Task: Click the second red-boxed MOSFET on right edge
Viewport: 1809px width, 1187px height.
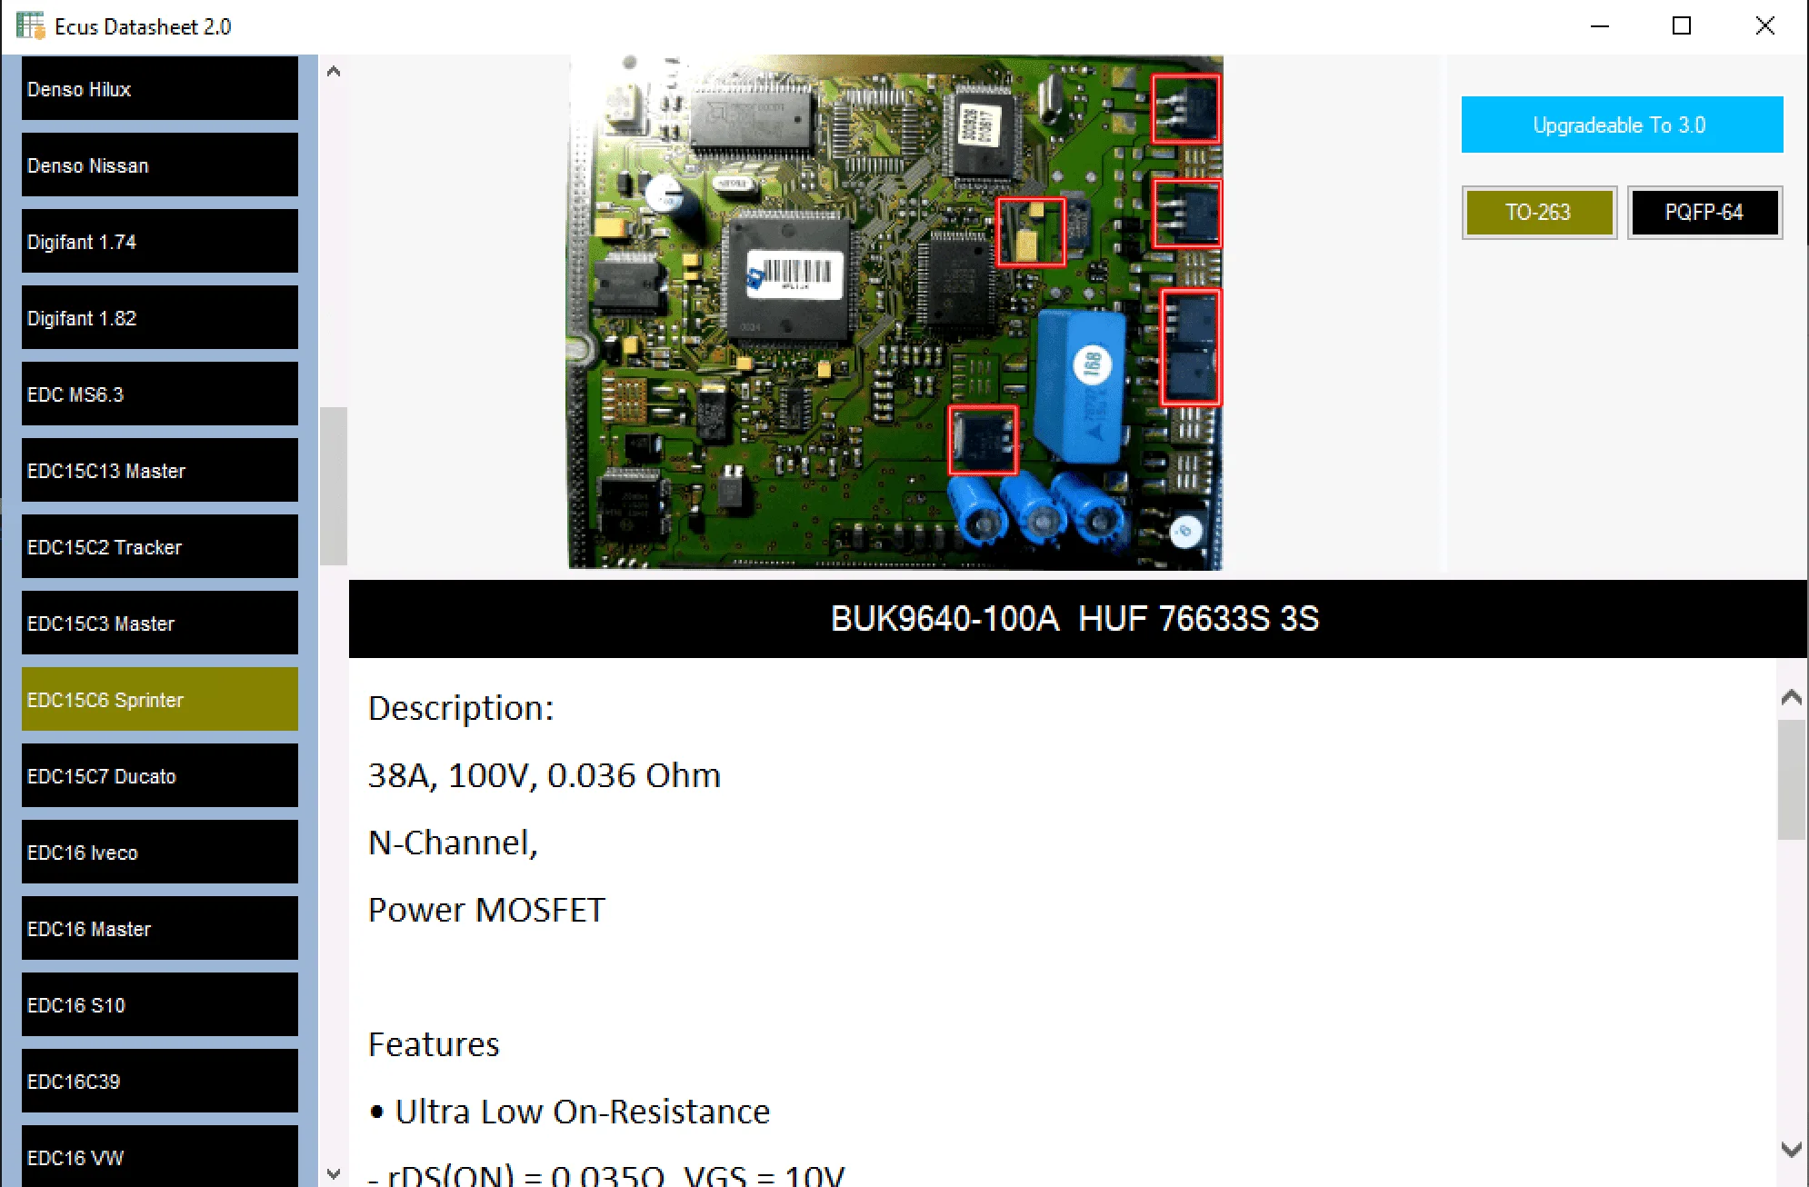Action: [1186, 214]
